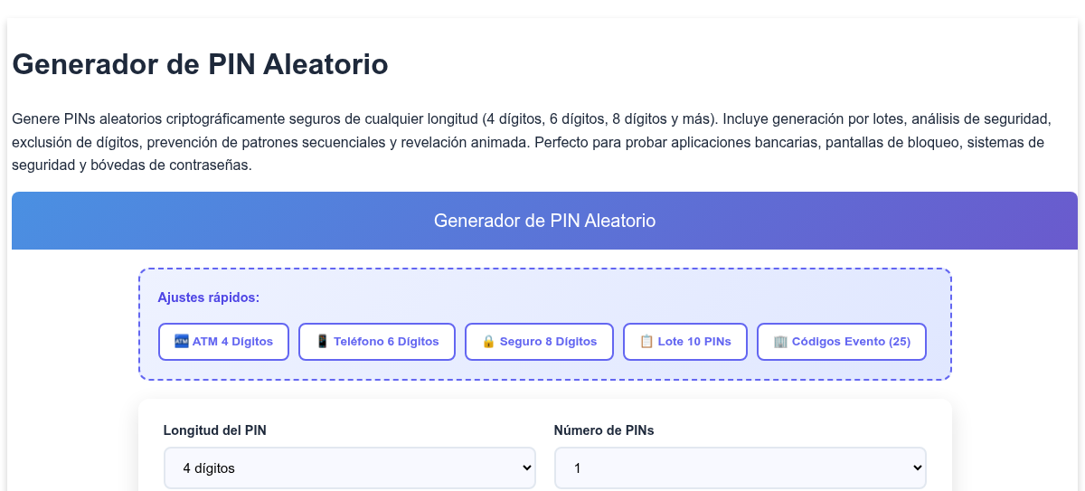Click the Longitud del PIN field label

pos(215,430)
